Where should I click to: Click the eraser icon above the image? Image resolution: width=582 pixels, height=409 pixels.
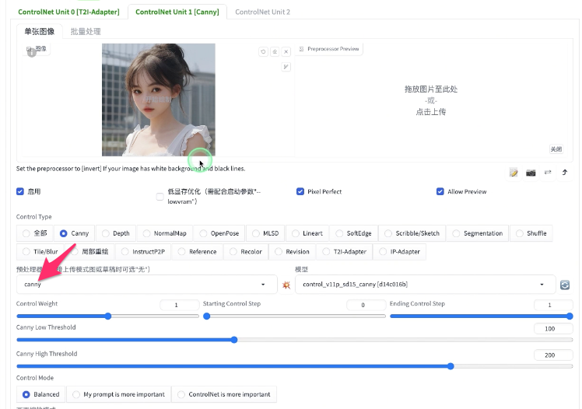[275, 51]
